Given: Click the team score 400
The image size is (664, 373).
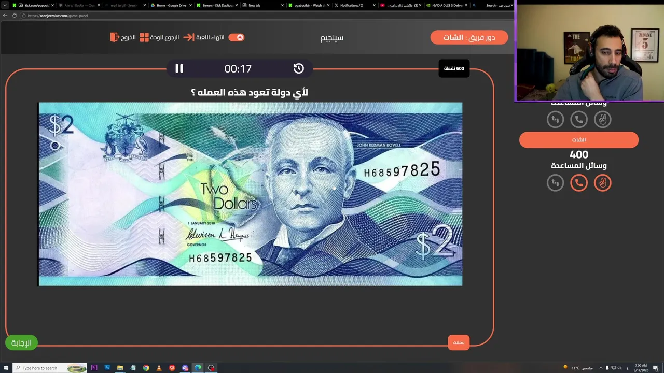Looking at the screenshot, I should tap(579, 154).
